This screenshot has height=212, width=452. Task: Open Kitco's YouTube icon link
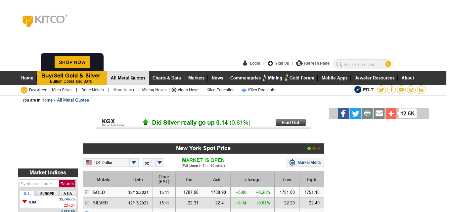(x=401, y=90)
